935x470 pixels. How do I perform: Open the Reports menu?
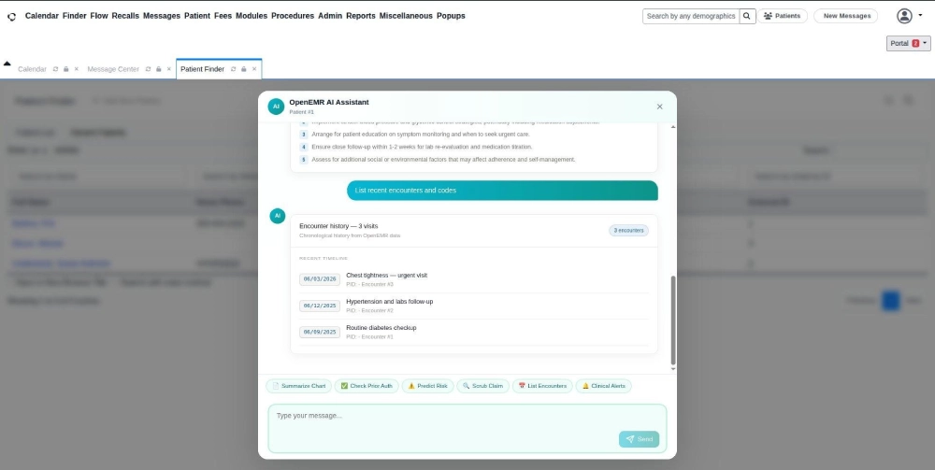coord(360,16)
